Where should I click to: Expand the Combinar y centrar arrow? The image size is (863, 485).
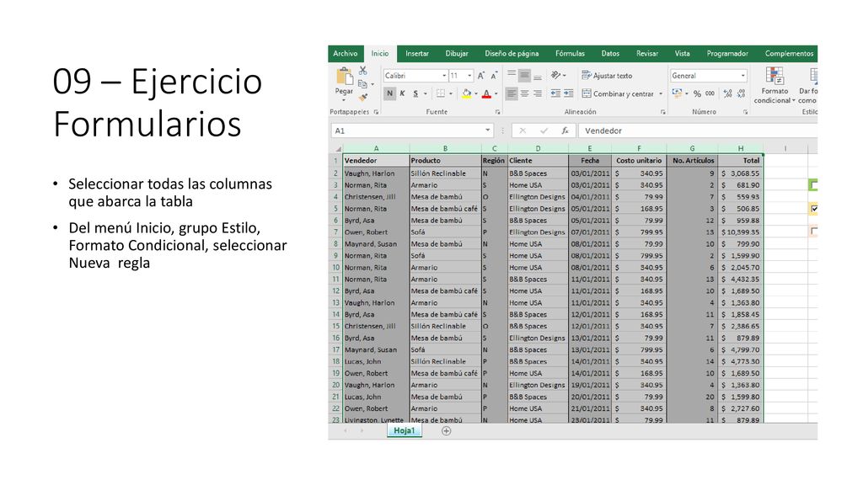tap(661, 94)
